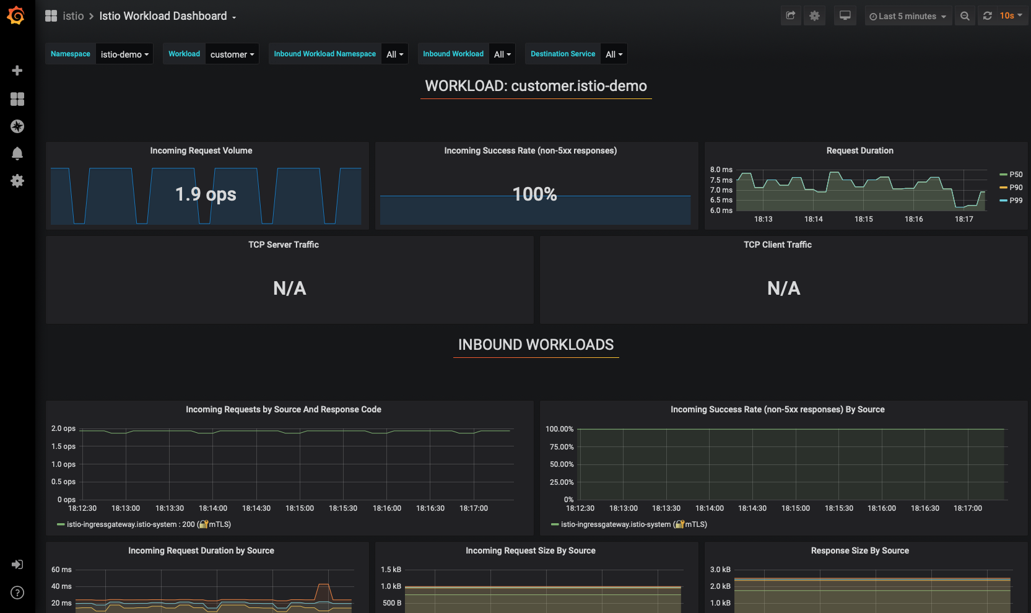
Task: Click the Workload variable label
Action: [185, 54]
